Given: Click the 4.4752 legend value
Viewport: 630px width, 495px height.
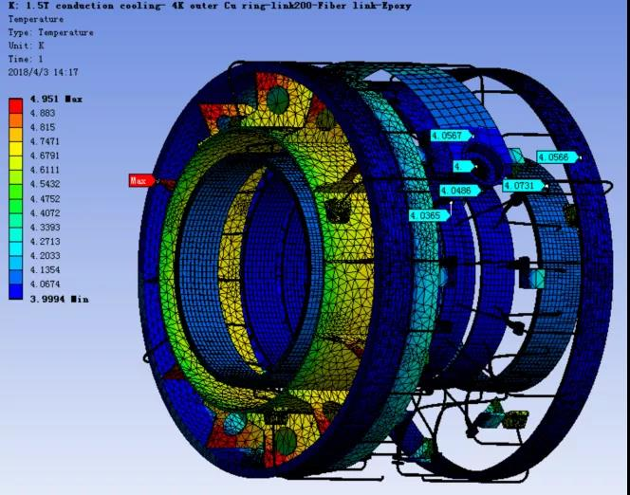Looking at the screenshot, I should coord(45,199).
